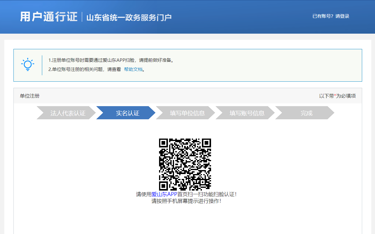Click the face verification QR code
Image resolution: width=375 pixels, height=234 pixels.
click(185, 164)
